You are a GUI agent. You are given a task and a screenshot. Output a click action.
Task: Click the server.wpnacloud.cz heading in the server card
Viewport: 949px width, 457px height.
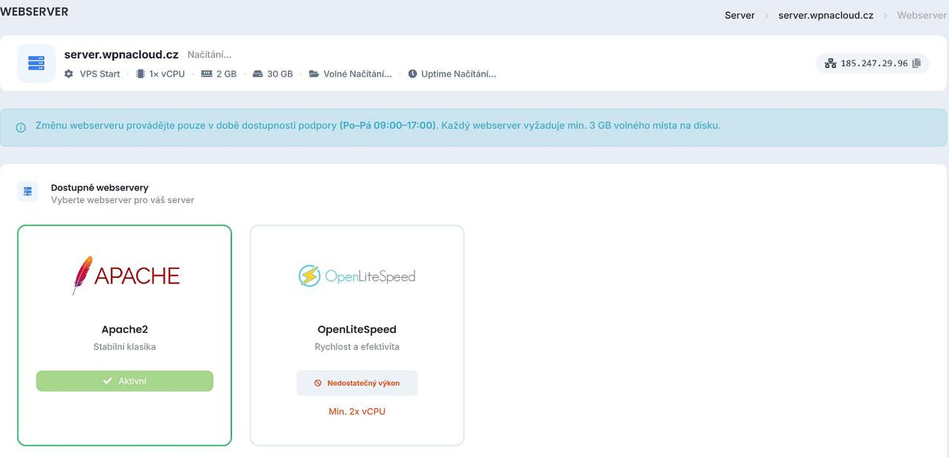121,55
